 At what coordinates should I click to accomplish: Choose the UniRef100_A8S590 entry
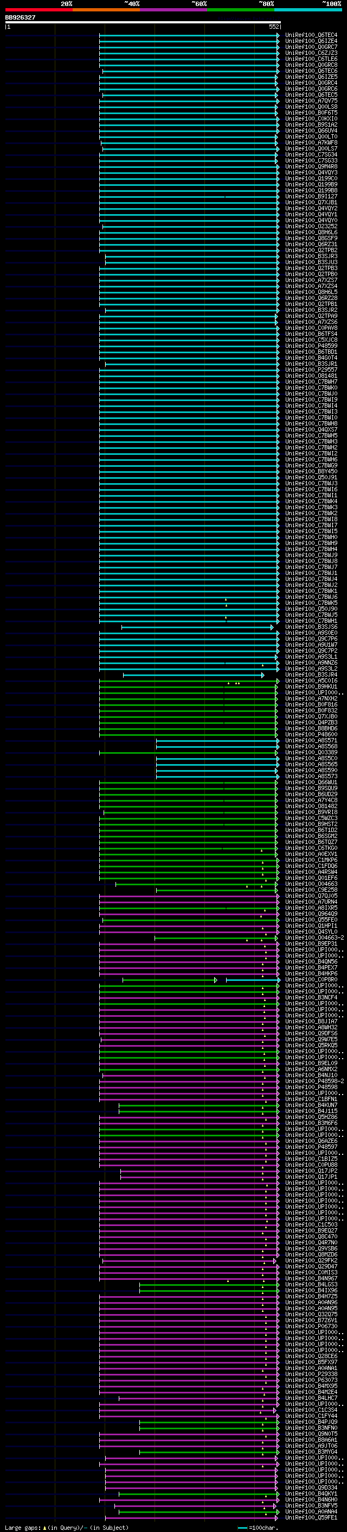pyautogui.click(x=311, y=771)
